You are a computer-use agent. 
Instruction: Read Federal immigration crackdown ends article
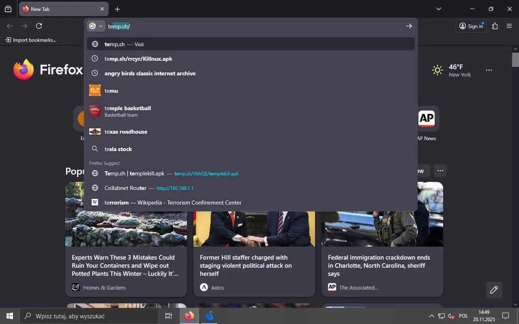click(x=379, y=266)
